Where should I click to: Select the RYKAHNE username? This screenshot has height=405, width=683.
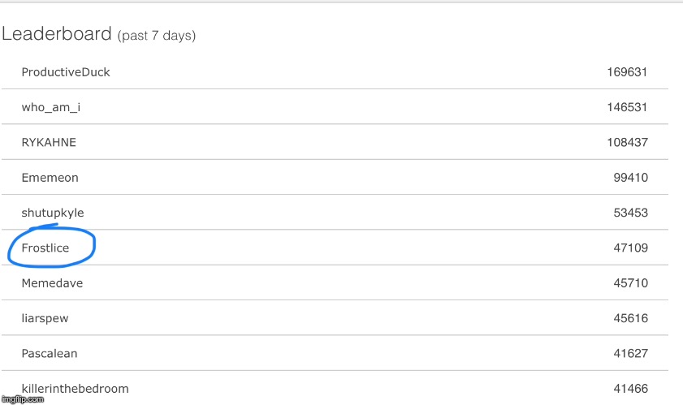49,142
